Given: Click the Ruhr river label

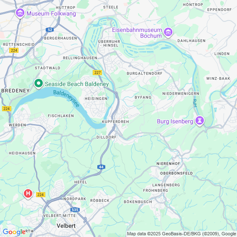Looking at the screenshot, I should (x=195, y=103).
